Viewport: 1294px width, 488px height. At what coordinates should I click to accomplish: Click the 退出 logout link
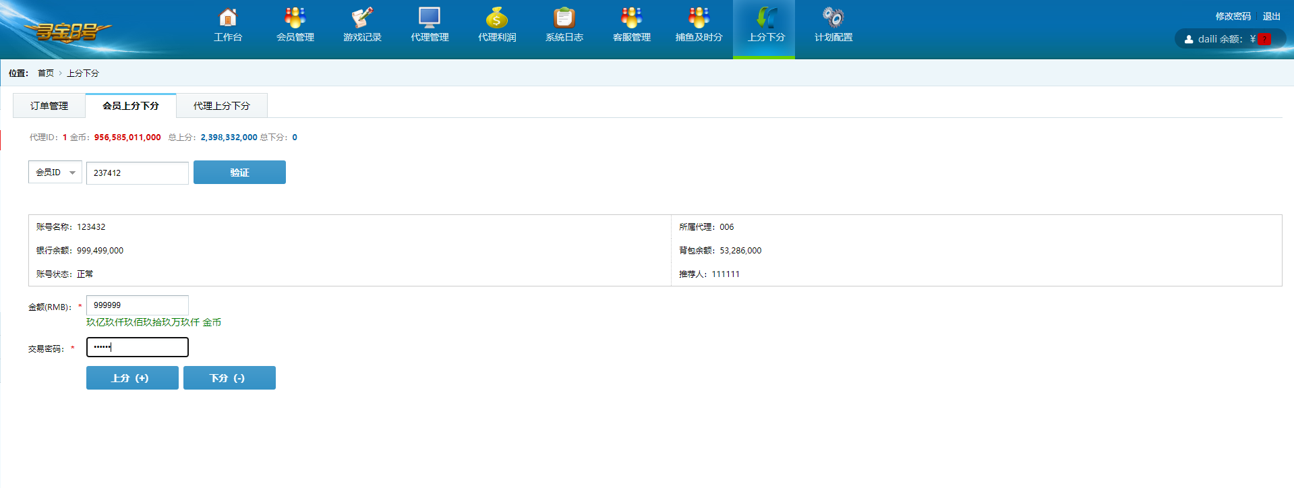pos(1271,16)
